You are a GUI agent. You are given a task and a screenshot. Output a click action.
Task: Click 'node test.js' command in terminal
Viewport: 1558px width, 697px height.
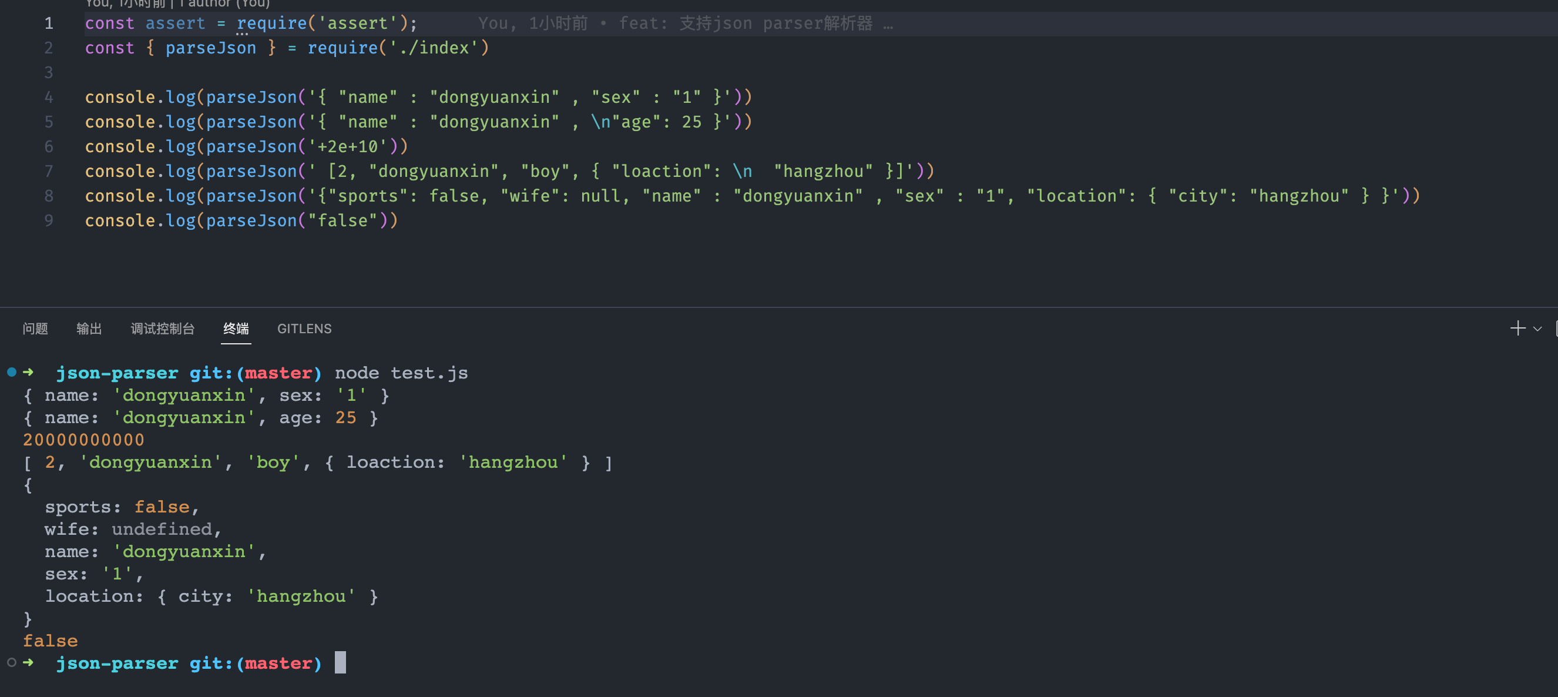point(401,373)
